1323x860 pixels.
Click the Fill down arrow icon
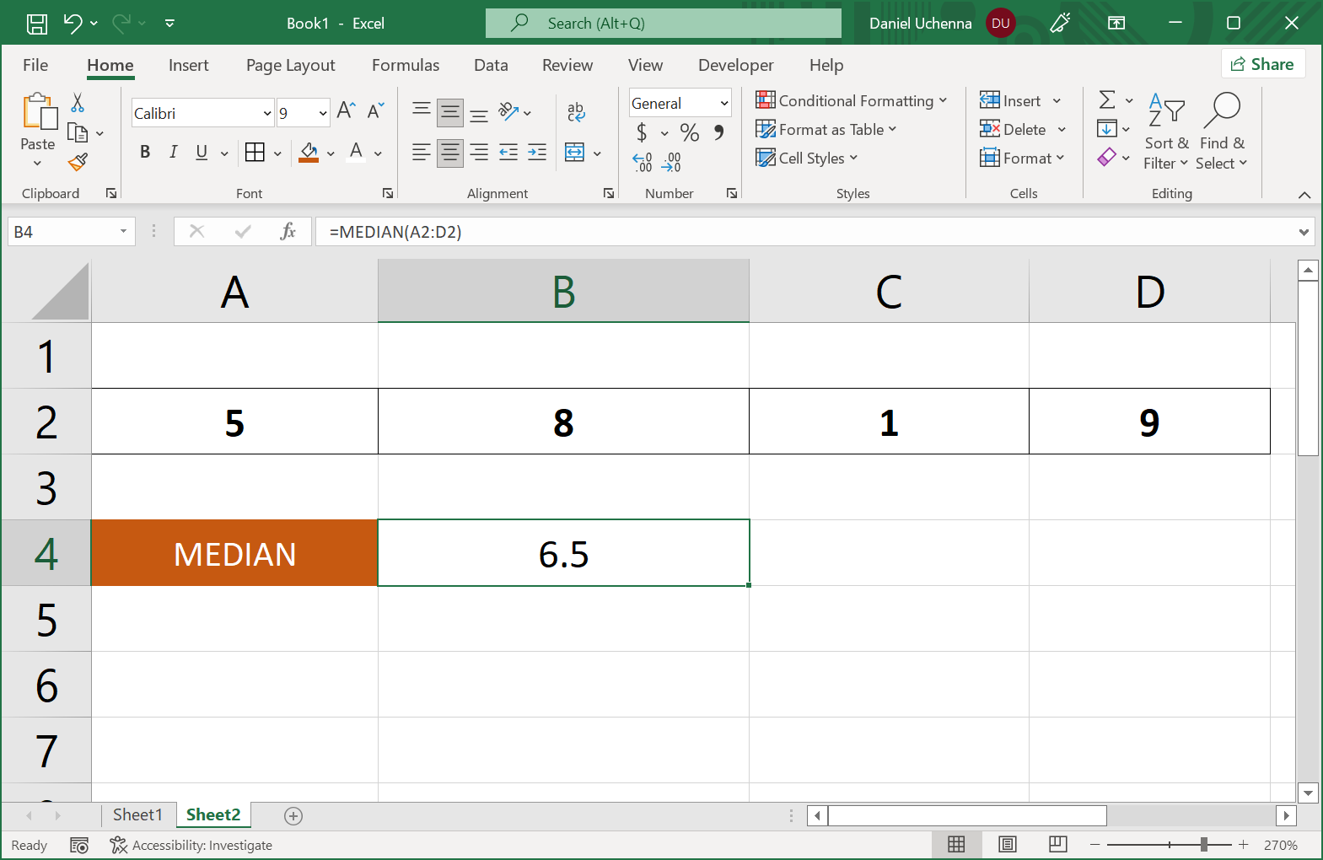1107,129
